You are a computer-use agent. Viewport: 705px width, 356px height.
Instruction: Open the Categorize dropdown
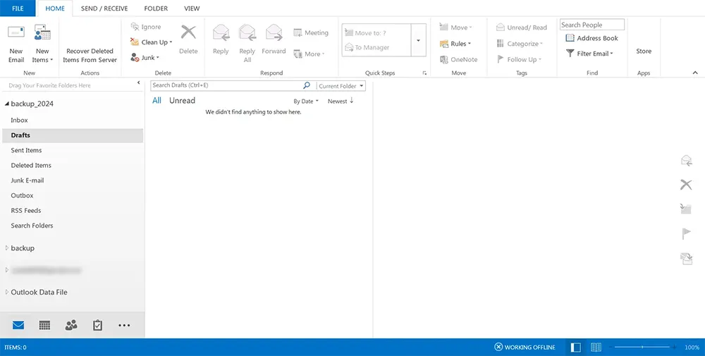520,44
